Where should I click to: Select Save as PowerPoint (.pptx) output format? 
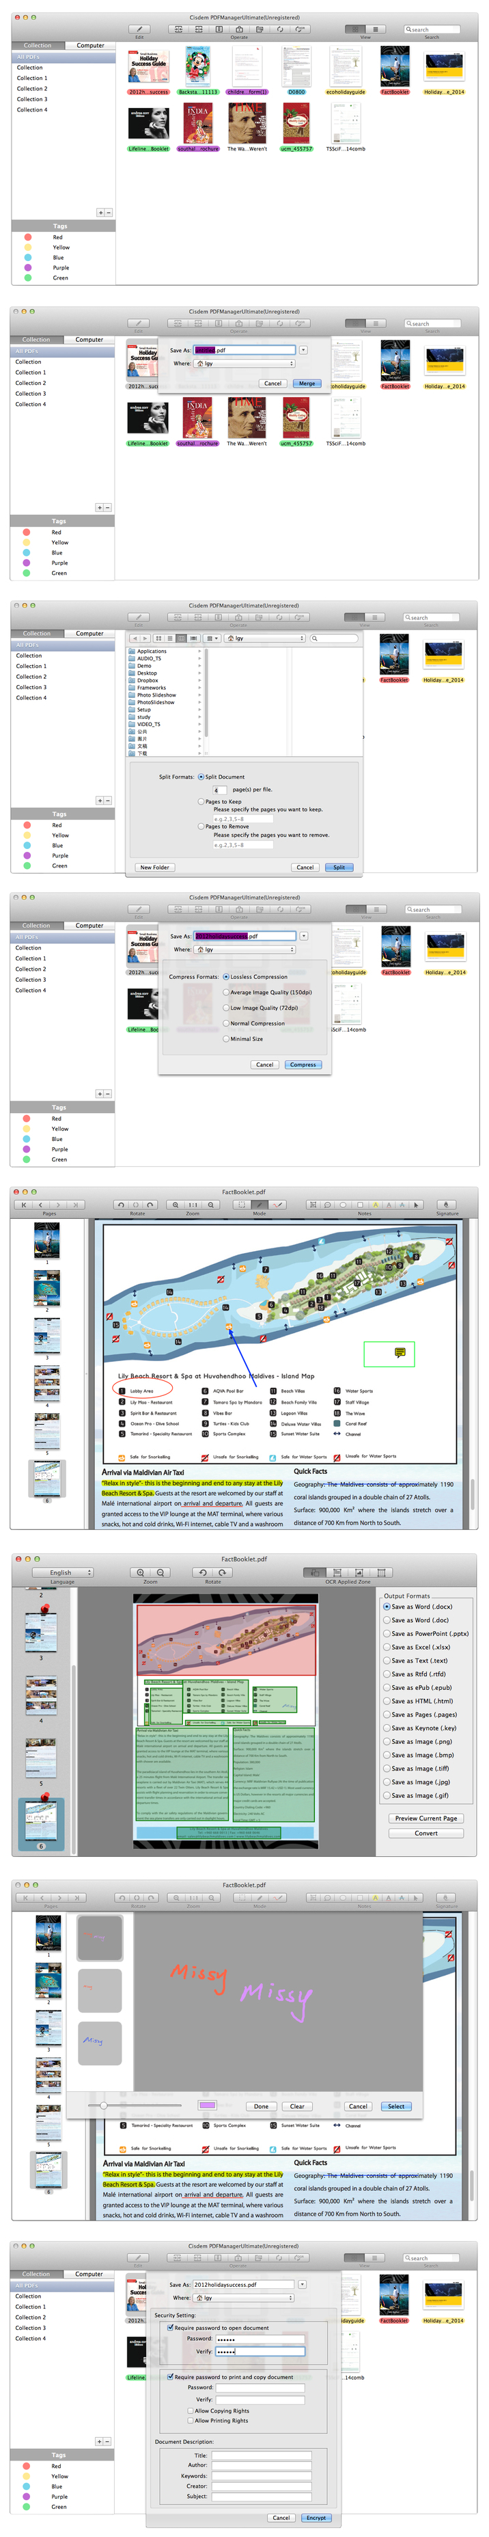click(386, 1634)
